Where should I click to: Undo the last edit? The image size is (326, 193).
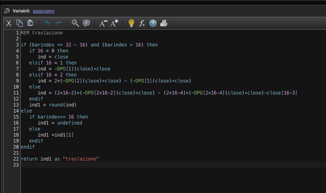point(48,23)
